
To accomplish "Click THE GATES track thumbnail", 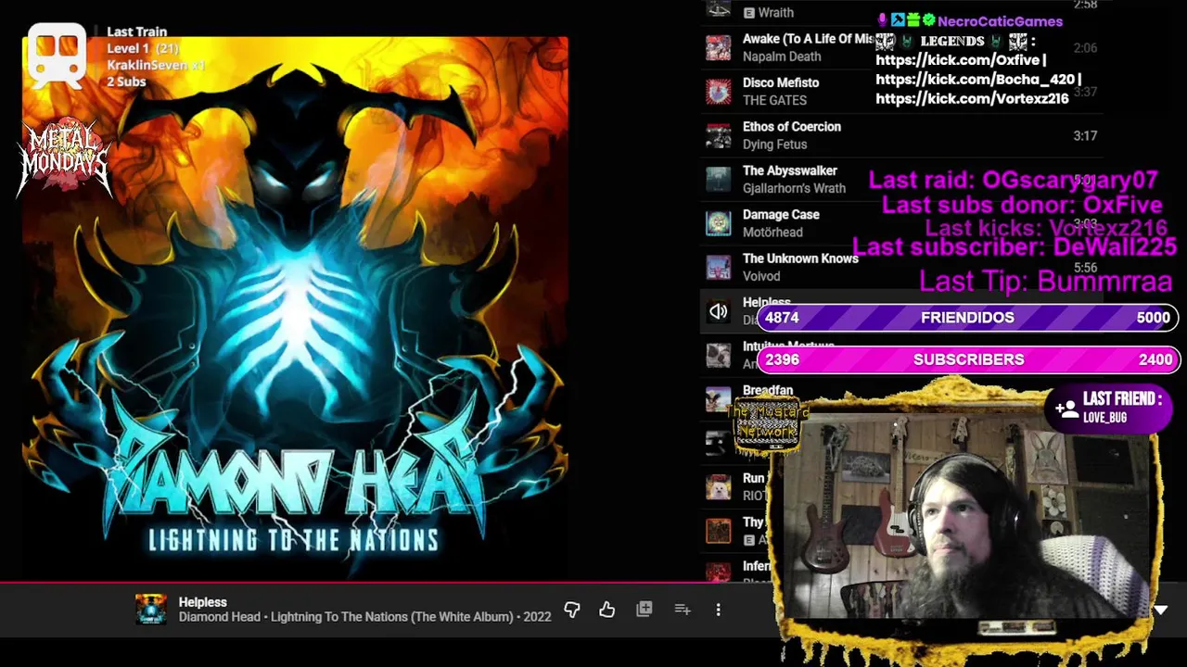I will [719, 91].
